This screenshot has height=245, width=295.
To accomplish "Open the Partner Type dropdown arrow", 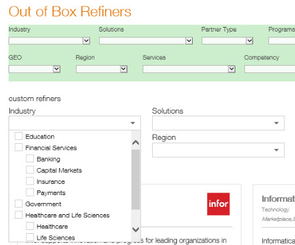I will (249, 41).
